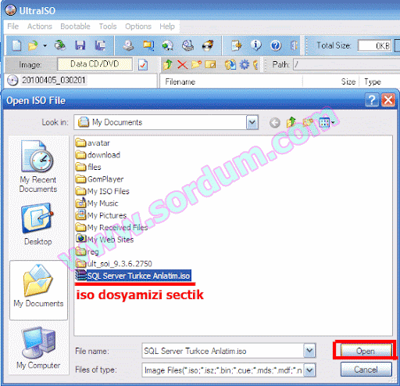
Task: Click the Open CD/DVD icon with green arrow disc
Action: tap(60, 45)
